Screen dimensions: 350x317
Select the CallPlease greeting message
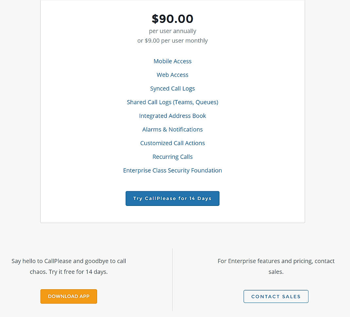tap(69, 261)
